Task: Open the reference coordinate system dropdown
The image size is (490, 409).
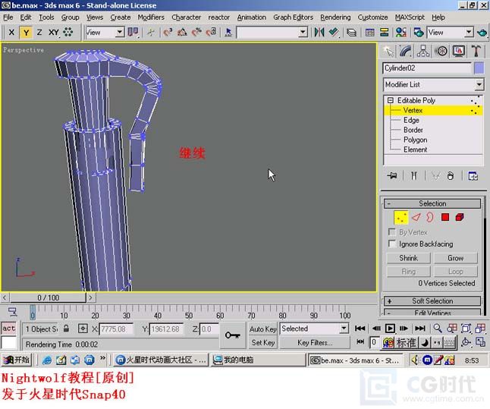Action: click(x=105, y=32)
